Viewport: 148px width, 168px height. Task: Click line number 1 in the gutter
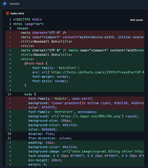click(x=10, y=20)
